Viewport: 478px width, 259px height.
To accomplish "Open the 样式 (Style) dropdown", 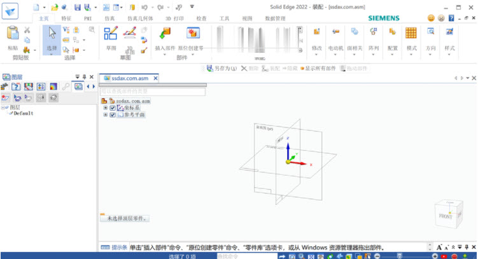I will pos(449,55).
